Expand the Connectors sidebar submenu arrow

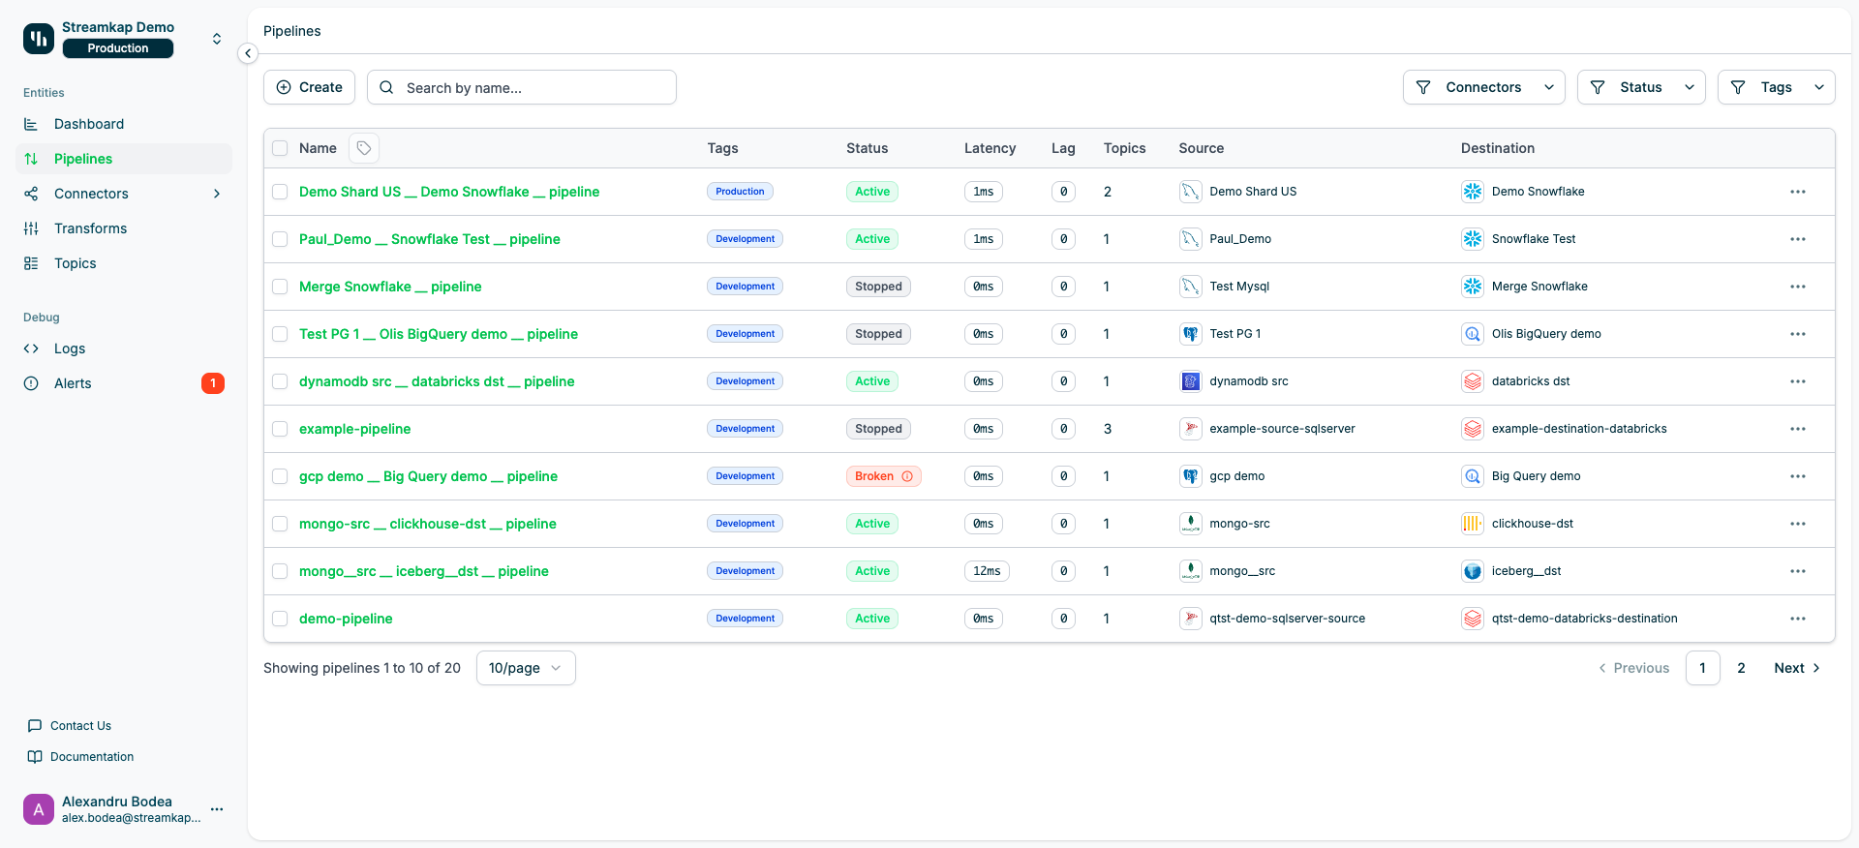(x=217, y=194)
